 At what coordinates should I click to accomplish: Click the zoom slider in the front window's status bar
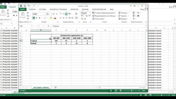(132, 90)
